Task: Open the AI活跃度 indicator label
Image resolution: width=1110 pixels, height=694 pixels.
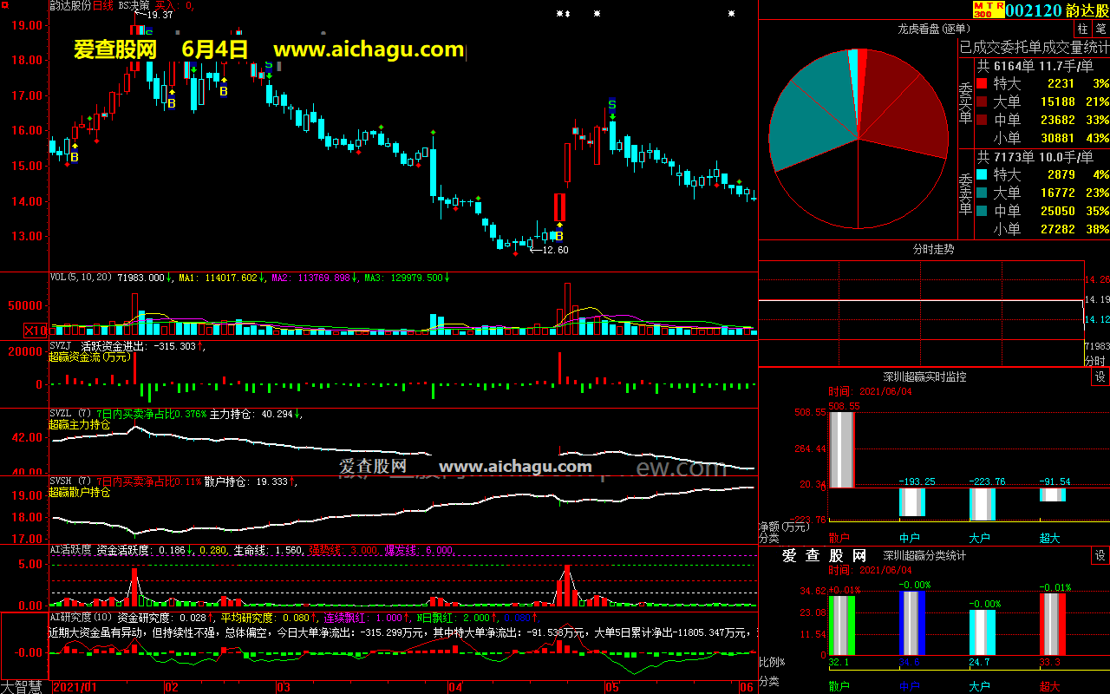Action: 70,550
